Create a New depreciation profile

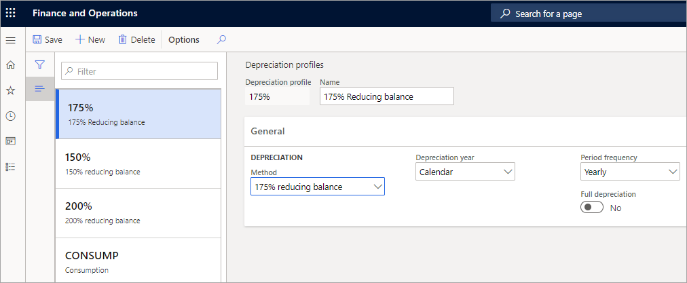pos(90,40)
